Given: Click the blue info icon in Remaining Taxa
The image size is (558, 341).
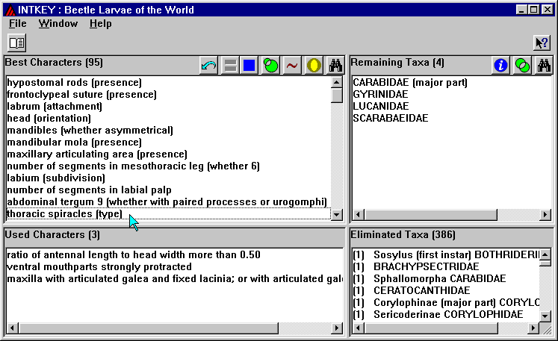Looking at the screenshot, I should 500,66.
